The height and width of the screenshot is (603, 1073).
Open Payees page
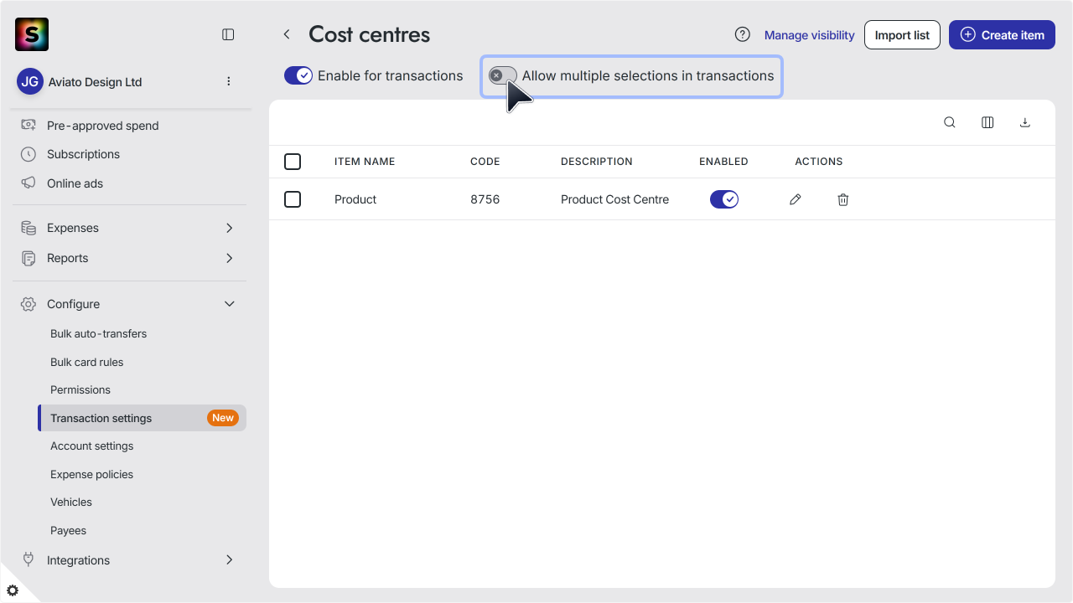[x=68, y=530]
